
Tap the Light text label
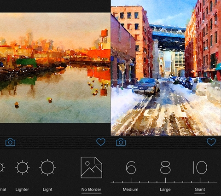47,190
